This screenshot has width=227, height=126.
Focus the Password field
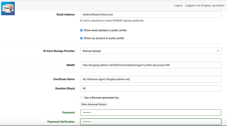[151, 113]
